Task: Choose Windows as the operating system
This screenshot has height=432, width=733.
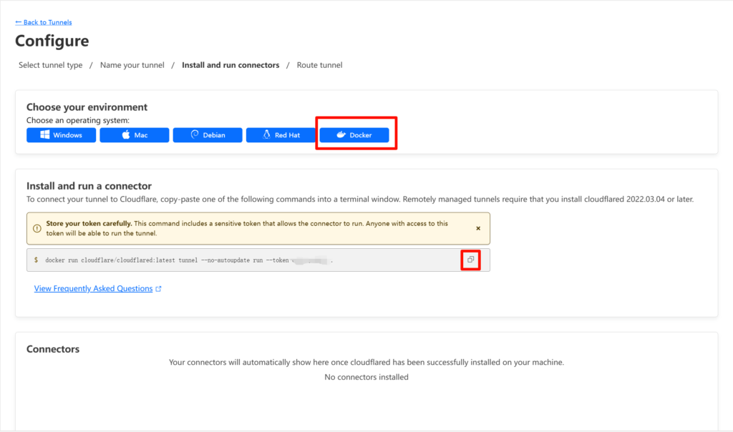Action: tap(61, 135)
